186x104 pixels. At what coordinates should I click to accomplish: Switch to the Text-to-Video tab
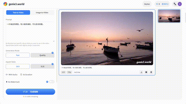click(x=18, y=12)
